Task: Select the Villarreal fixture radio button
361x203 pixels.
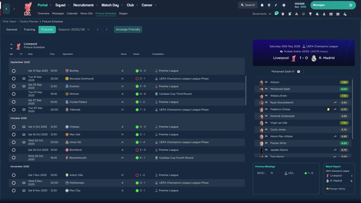Action: click(14, 110)
